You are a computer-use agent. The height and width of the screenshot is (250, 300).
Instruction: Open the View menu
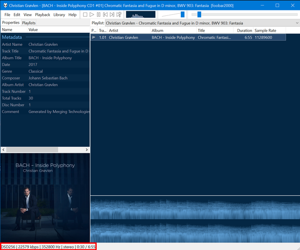27,15
